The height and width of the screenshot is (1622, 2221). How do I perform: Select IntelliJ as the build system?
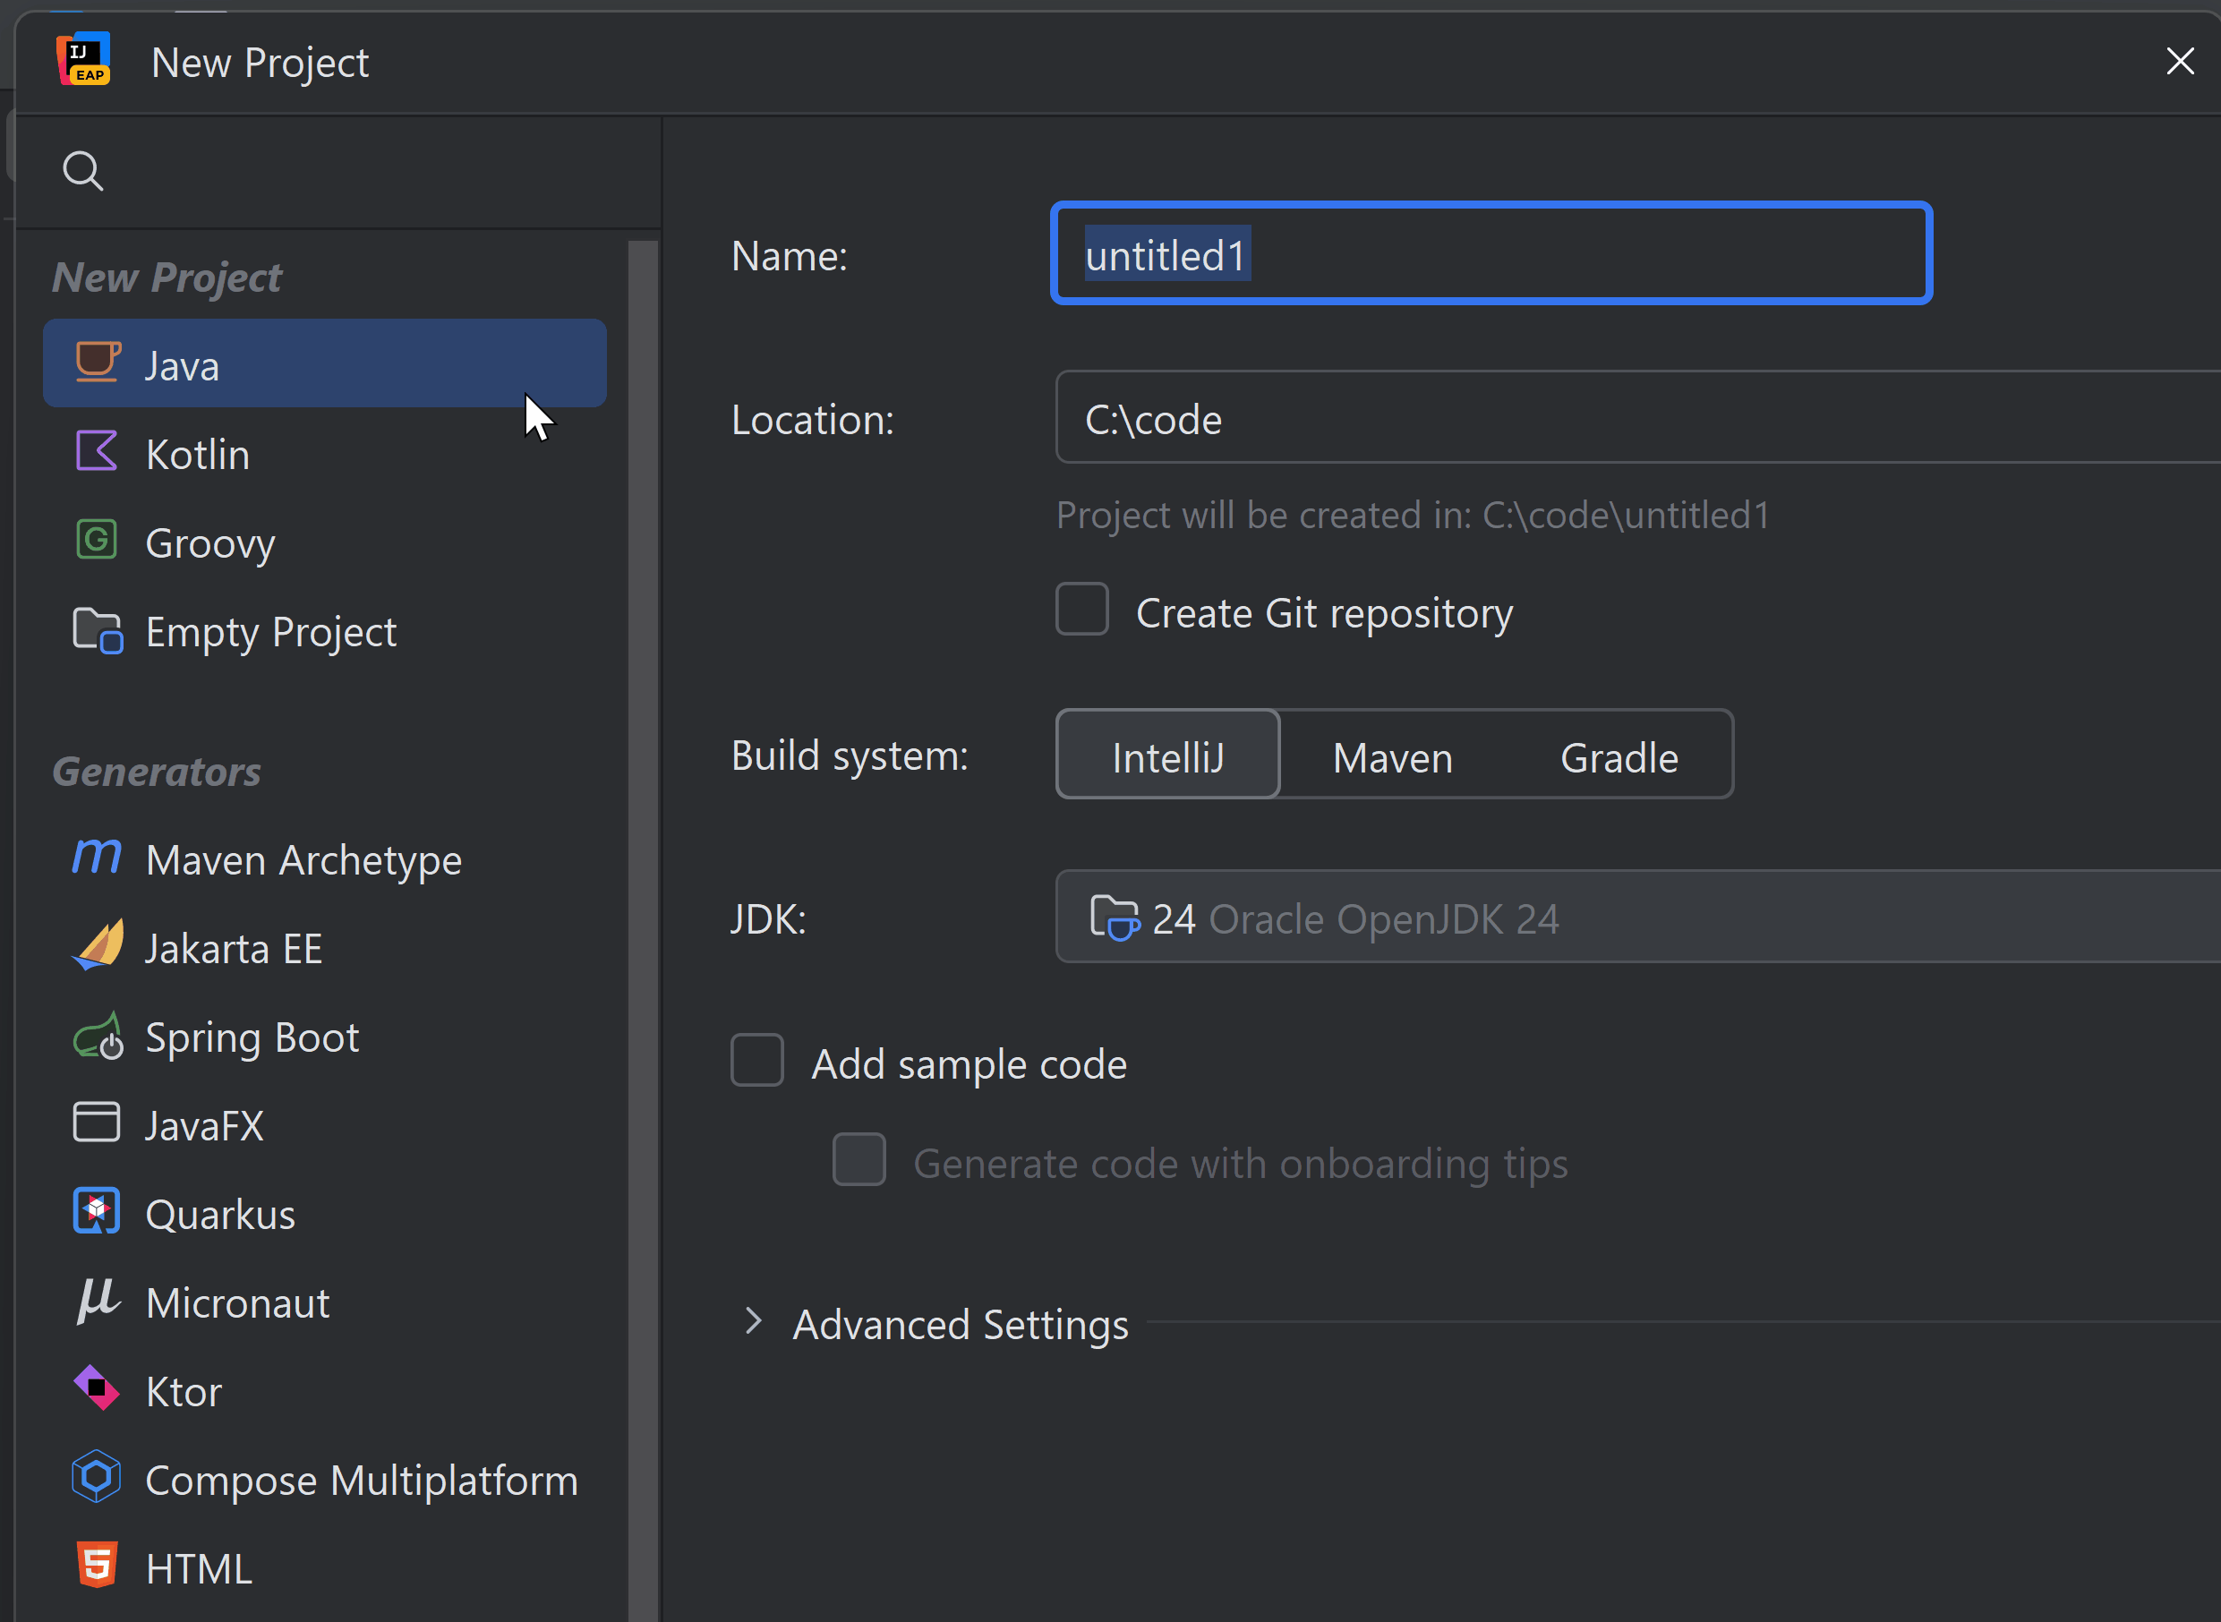point(1167,756)
